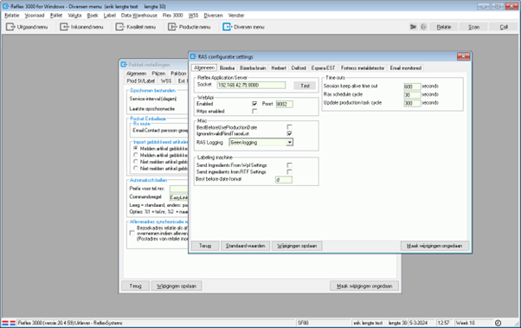The image size is (521, 328).
Task: Click the clock icon in the status bar
Action: pyautogui.click(x=498, y=323)
